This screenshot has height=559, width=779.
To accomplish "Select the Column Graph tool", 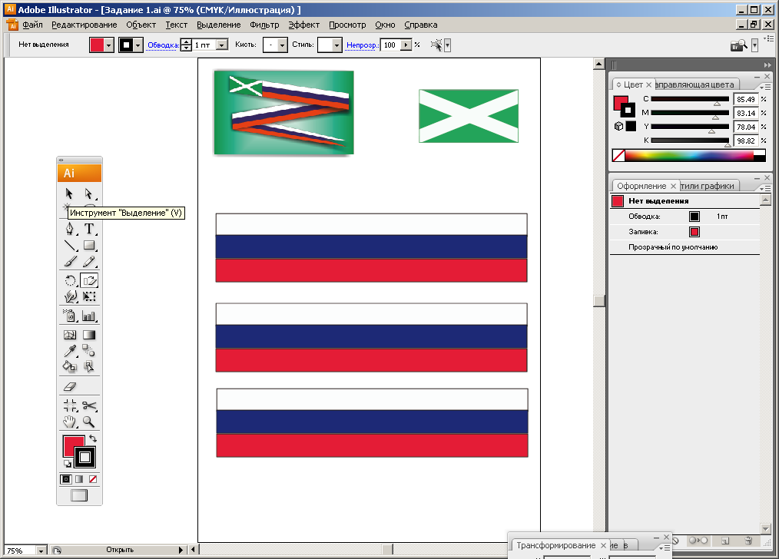I will (89, 316).
